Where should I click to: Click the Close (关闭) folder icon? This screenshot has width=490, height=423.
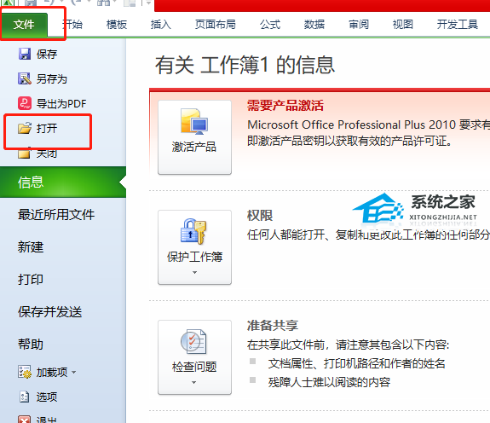click(x=25, y=154)
